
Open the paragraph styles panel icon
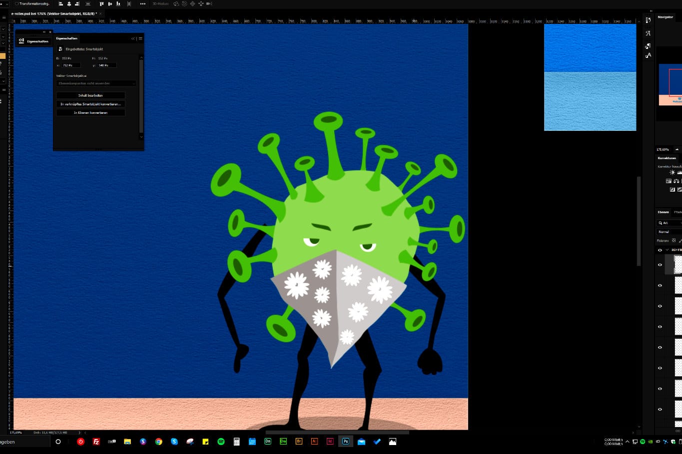648,46
